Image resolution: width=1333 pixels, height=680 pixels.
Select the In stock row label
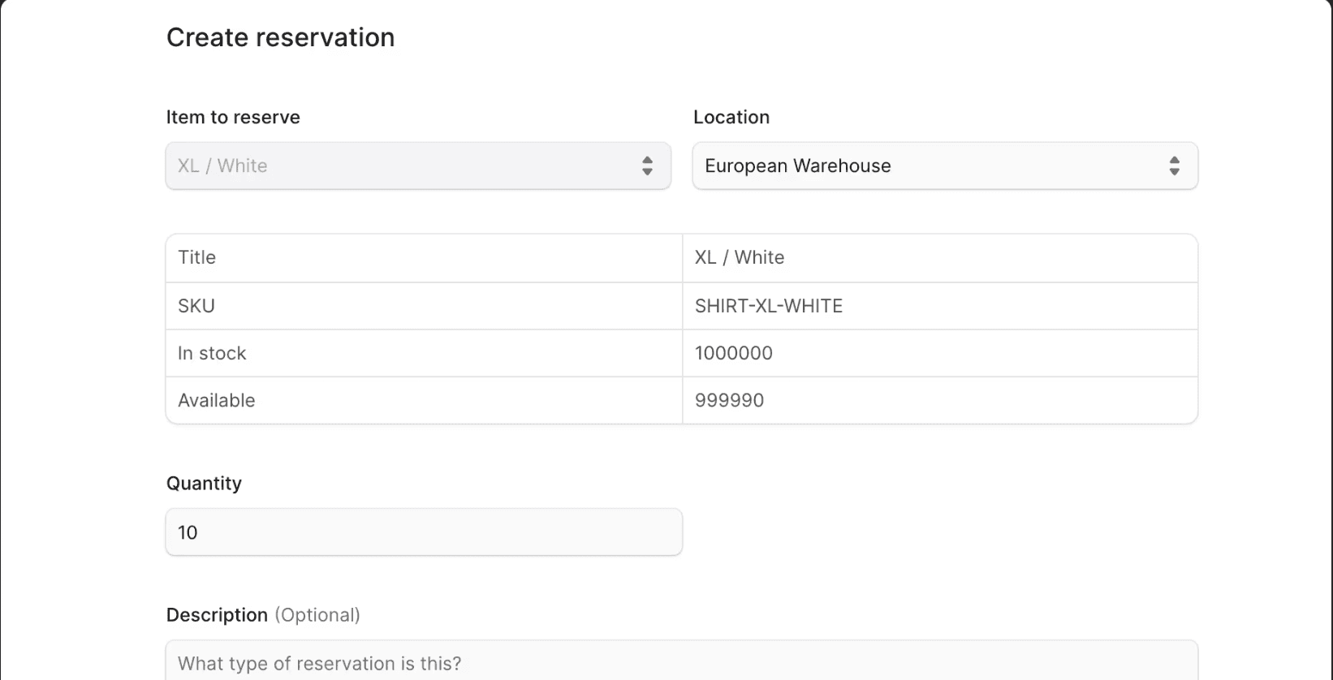point(212,353)
